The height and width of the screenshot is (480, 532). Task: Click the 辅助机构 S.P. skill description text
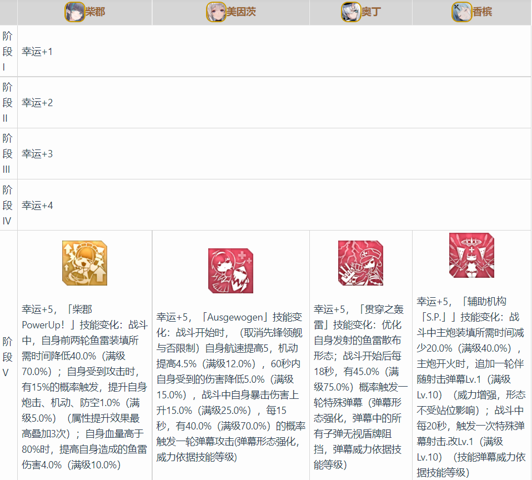click(471, 387)
